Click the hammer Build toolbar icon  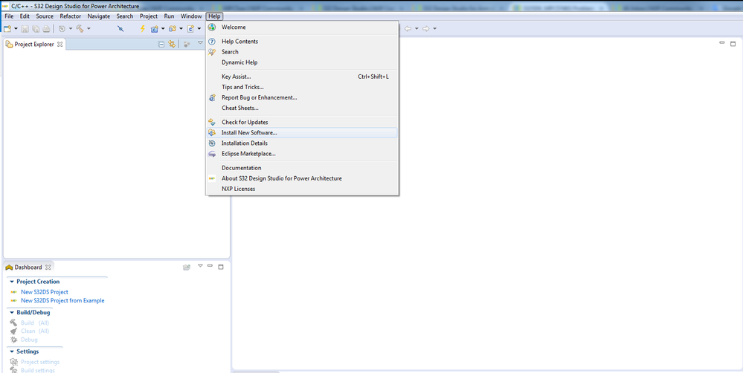point(80,29)
